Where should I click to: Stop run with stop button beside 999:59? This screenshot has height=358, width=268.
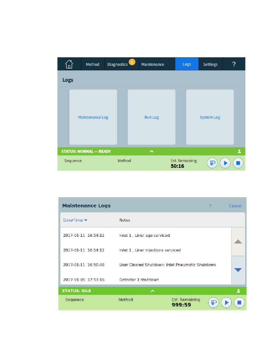tap(239, 303)
